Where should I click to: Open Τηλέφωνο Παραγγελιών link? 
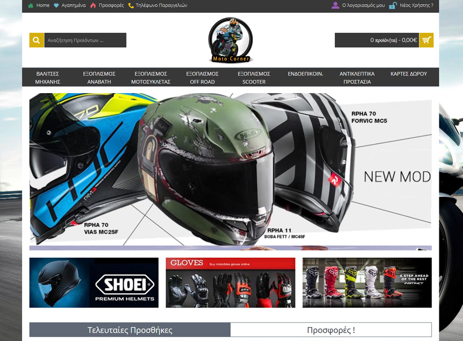pos(162,5)
